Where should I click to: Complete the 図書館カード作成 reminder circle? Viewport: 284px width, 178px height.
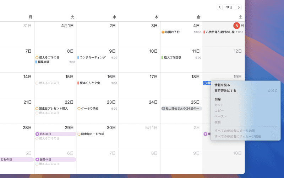coord(79,134)
